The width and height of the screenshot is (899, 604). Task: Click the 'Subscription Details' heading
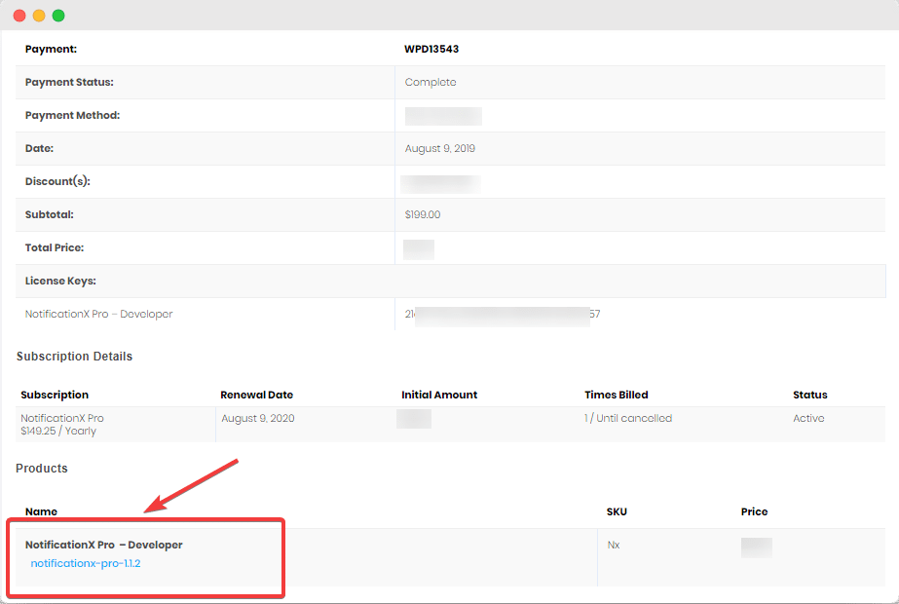pos(75,357)
